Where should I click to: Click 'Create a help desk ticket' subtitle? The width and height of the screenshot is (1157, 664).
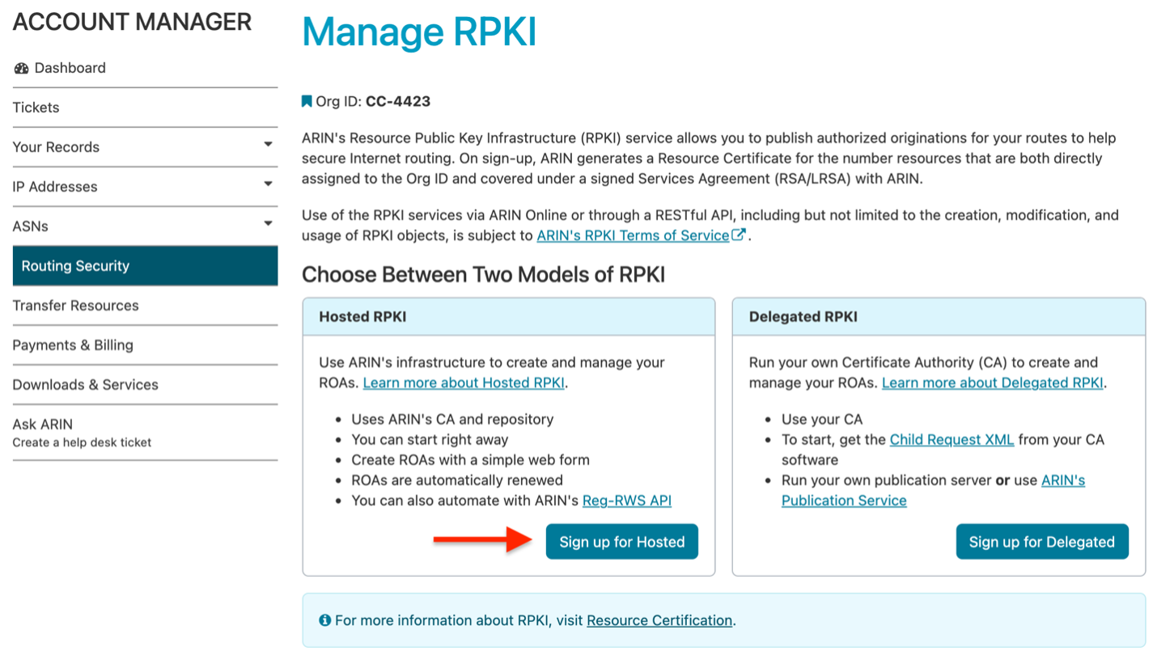[82, 442]
